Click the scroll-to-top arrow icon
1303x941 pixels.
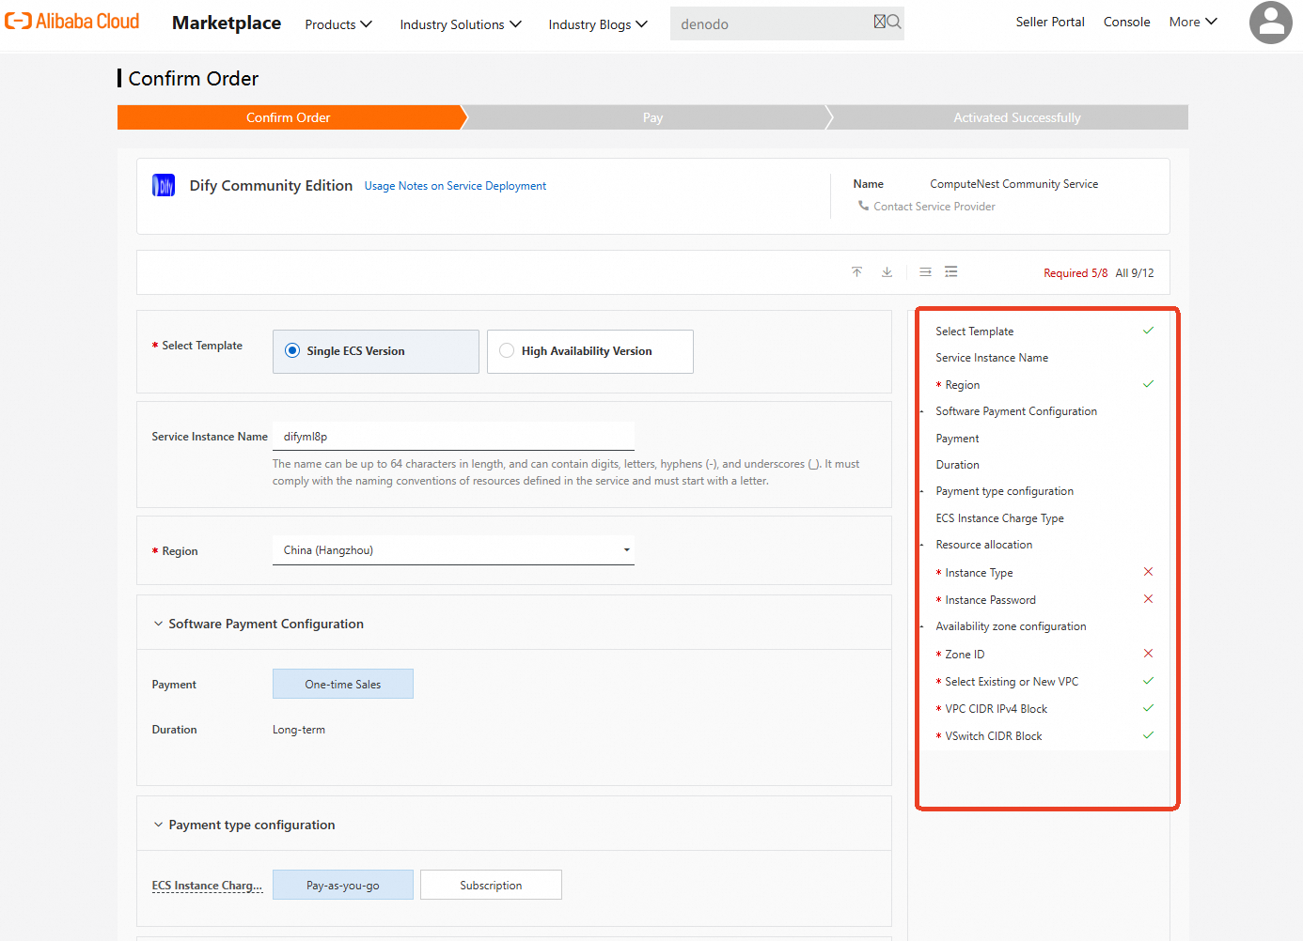[856, 272]
